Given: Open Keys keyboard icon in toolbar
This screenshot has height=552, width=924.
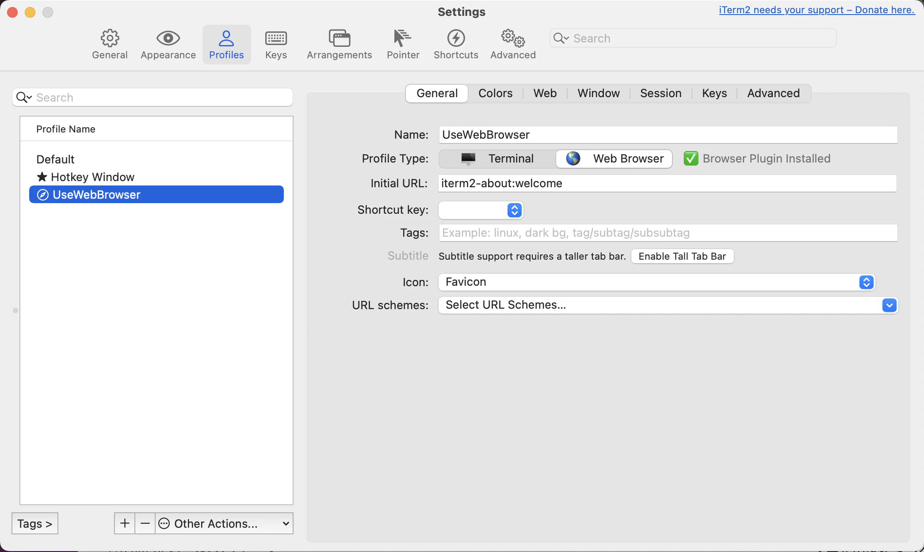Looking at the screenshot, I should coord(276,38).
